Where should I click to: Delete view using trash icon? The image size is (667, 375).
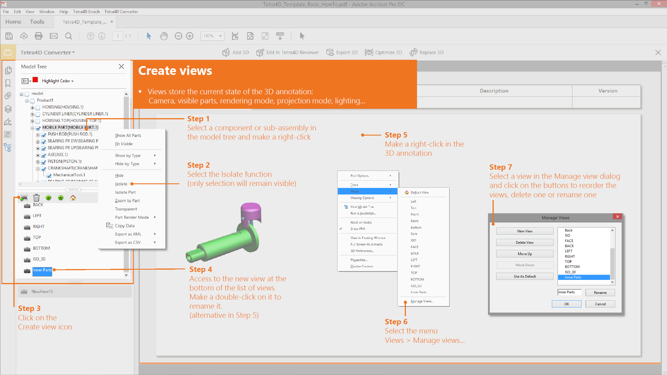(x=36, y=198)
